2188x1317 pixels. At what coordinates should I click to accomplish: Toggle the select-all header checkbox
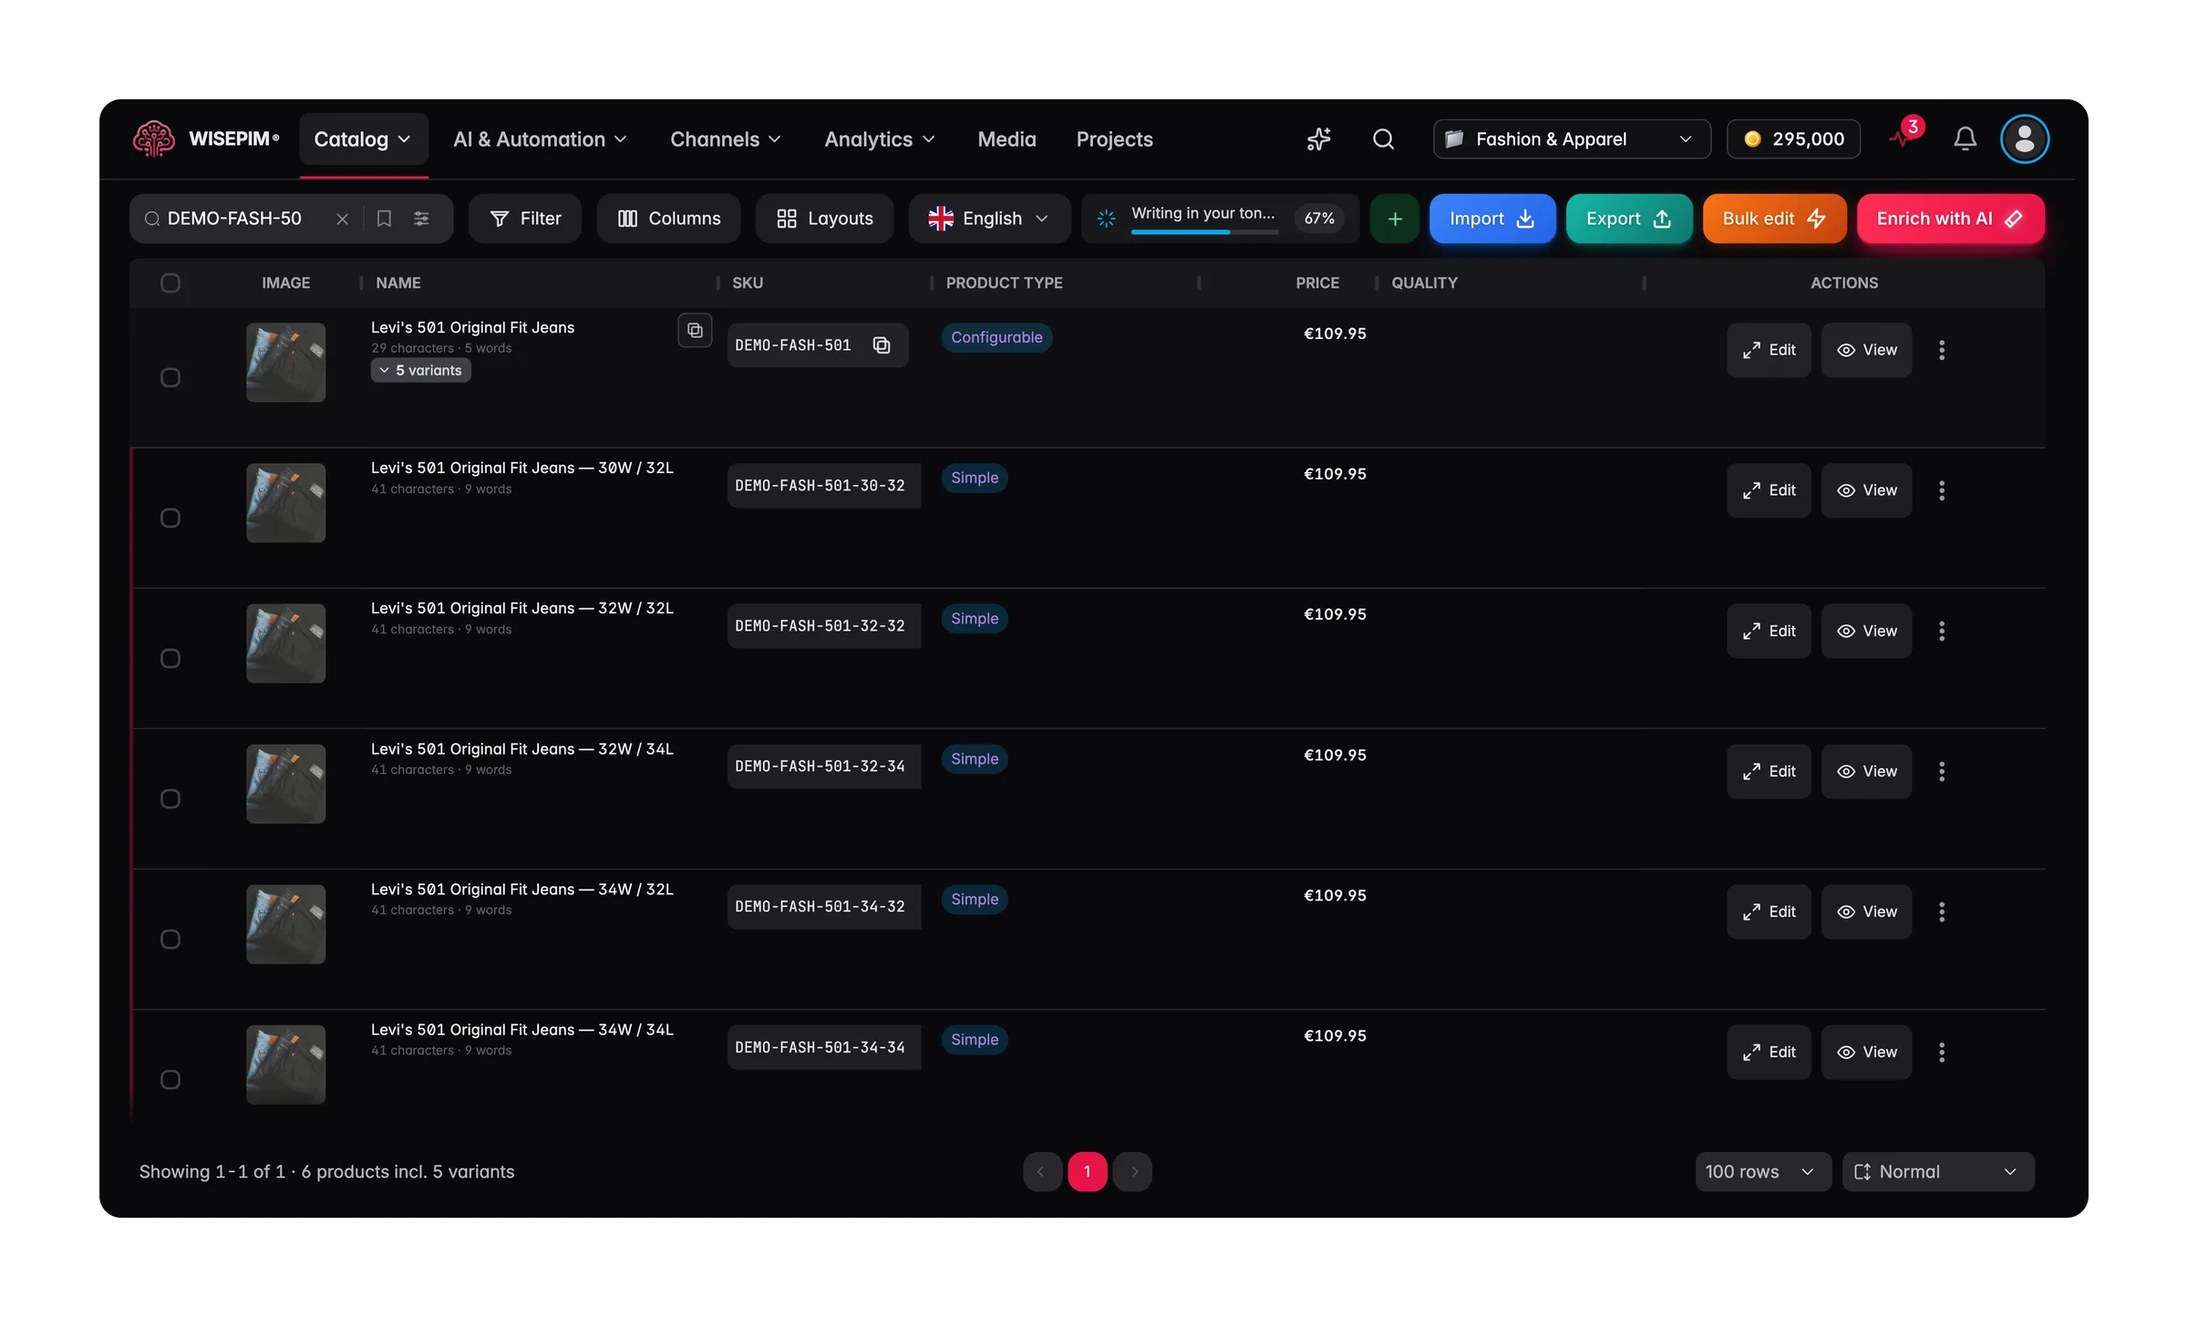[170, 283]
